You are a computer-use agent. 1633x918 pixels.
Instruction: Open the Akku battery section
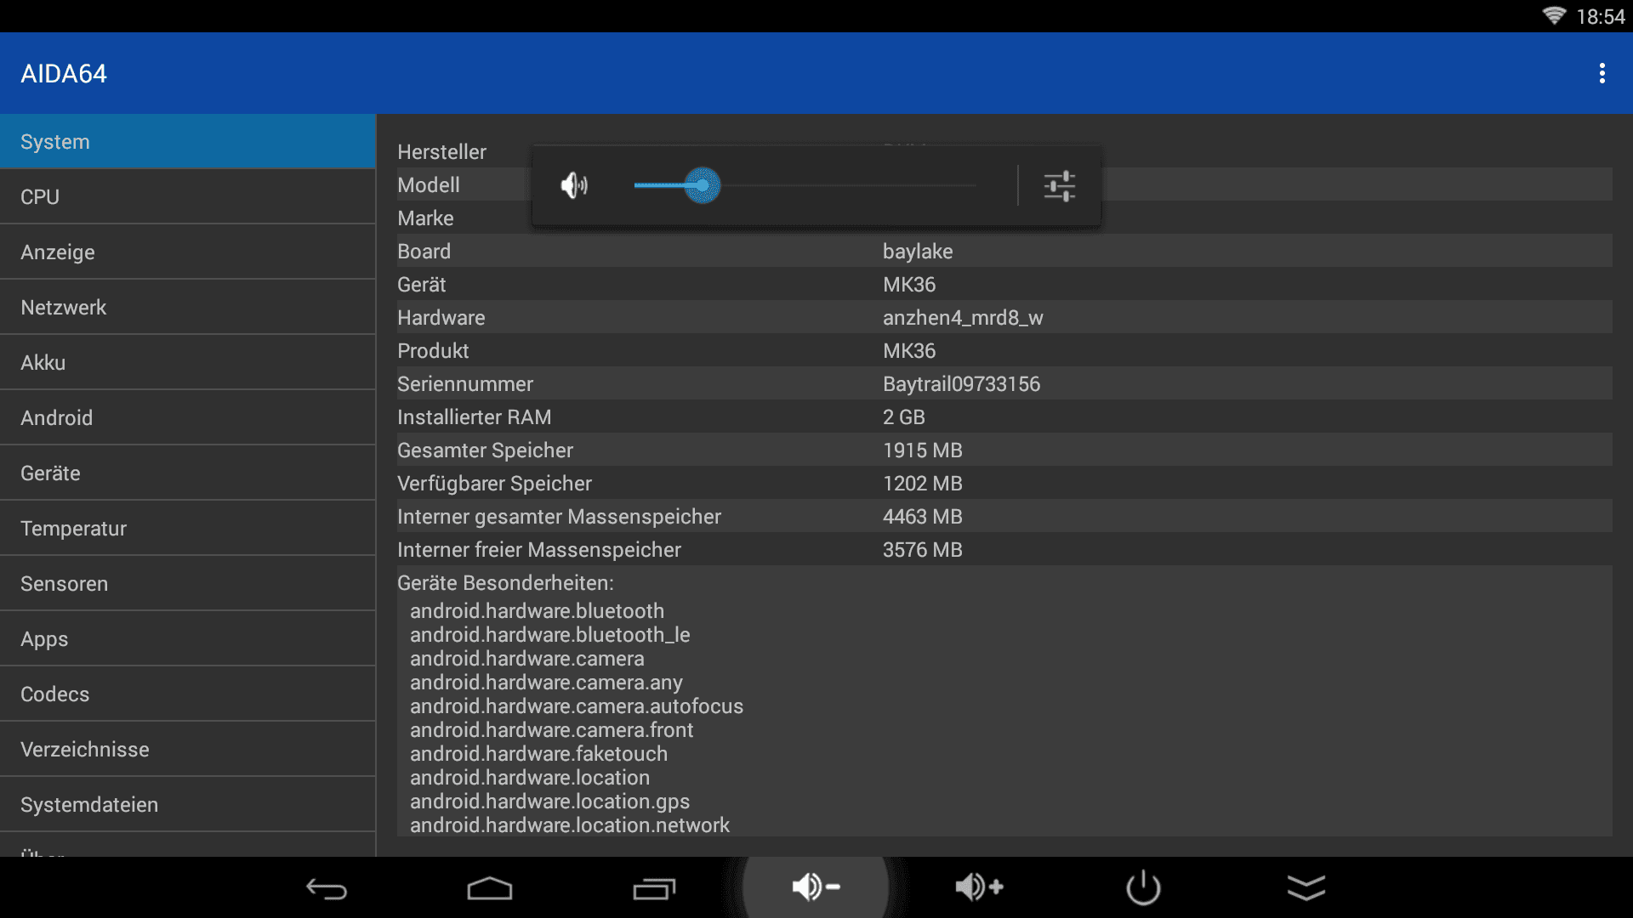click(188, 362)
